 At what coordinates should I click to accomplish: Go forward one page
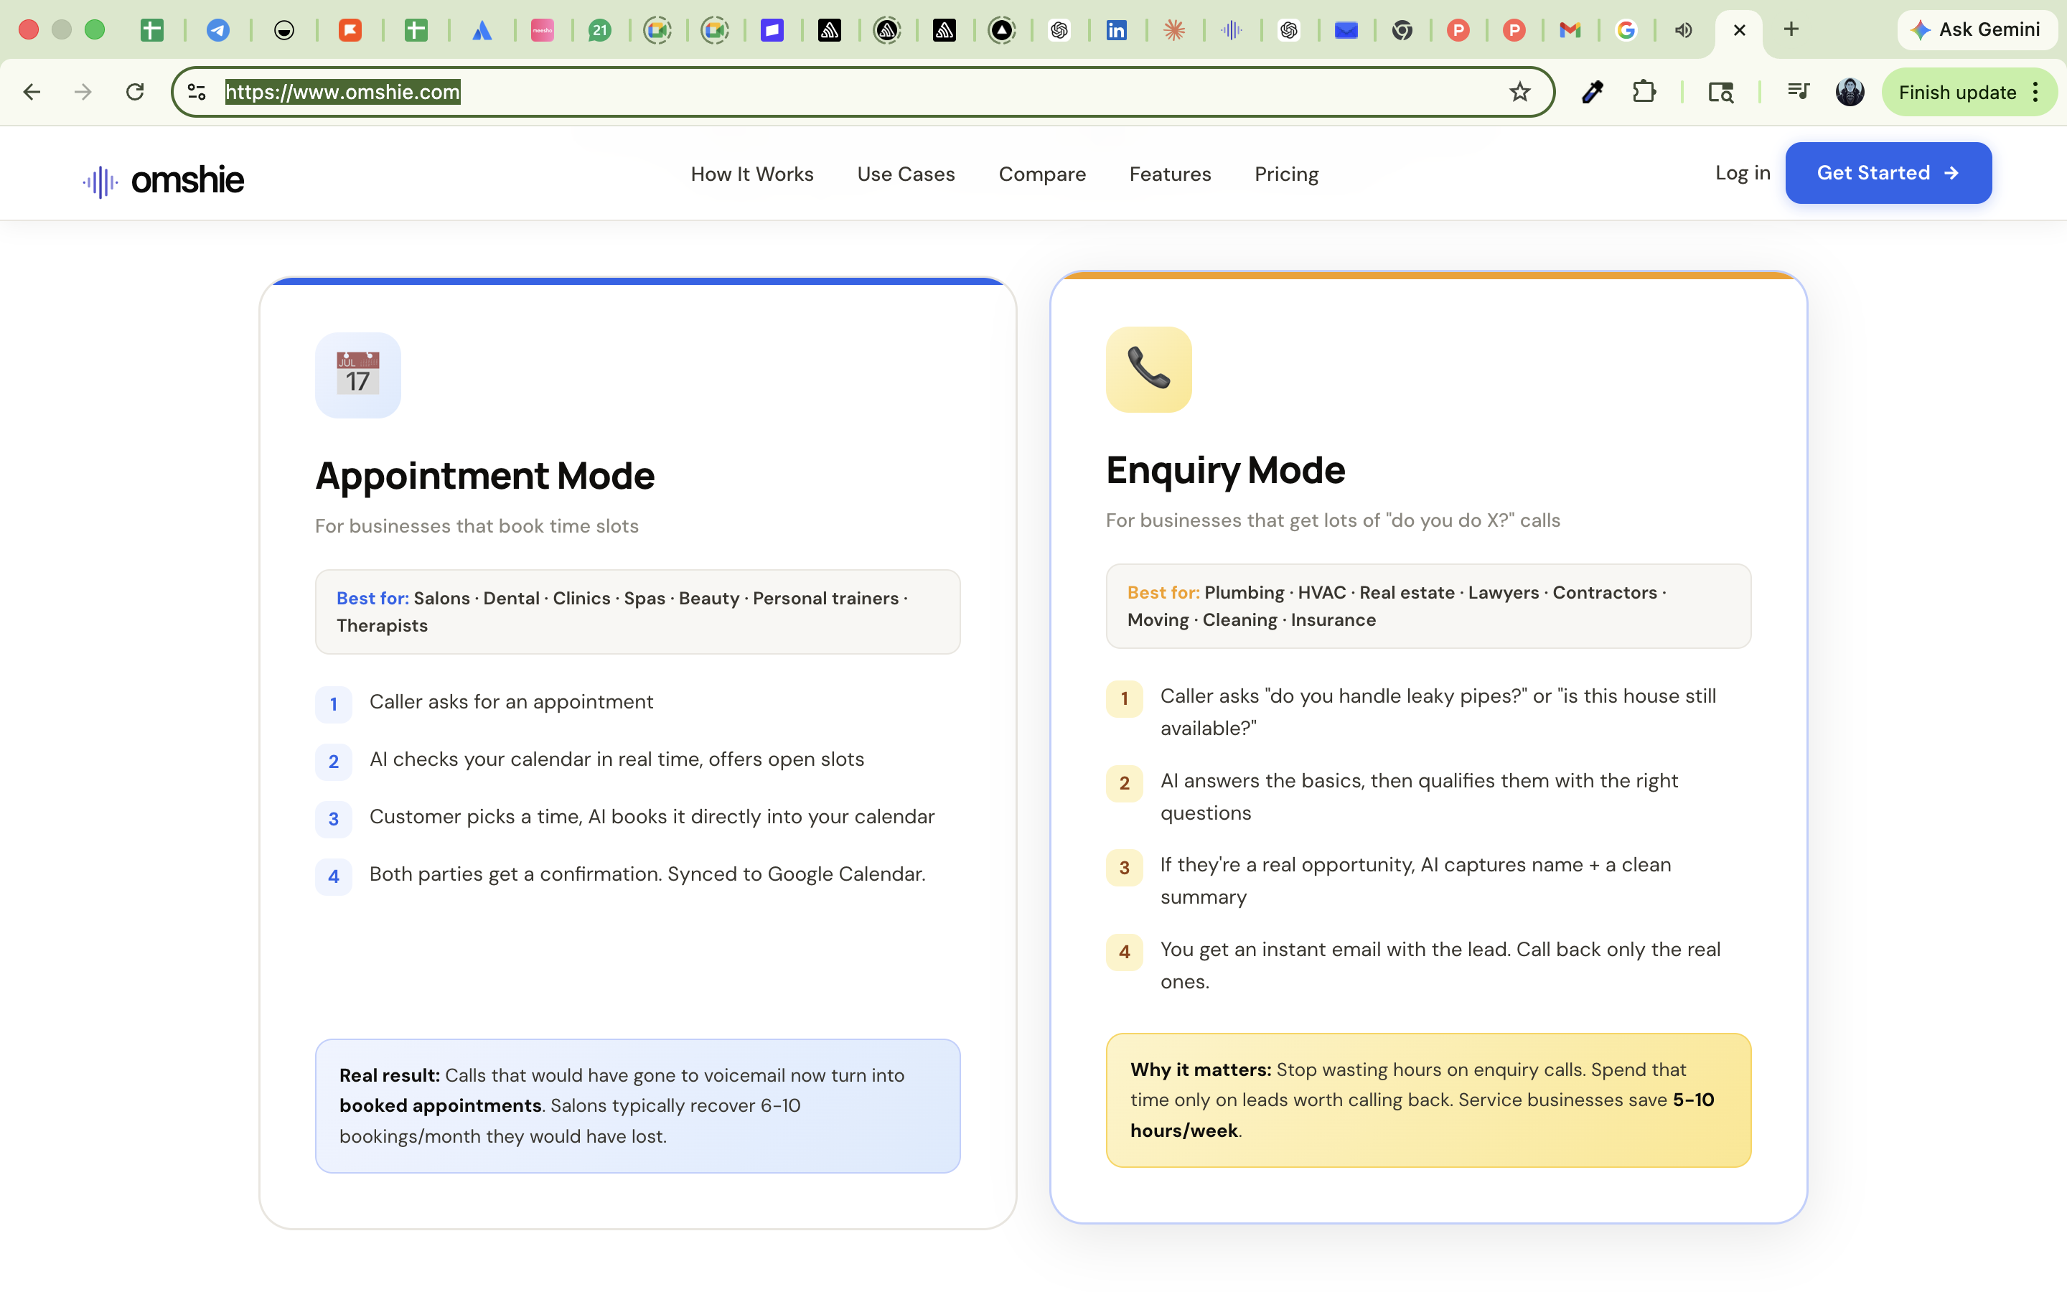[83, 93]
